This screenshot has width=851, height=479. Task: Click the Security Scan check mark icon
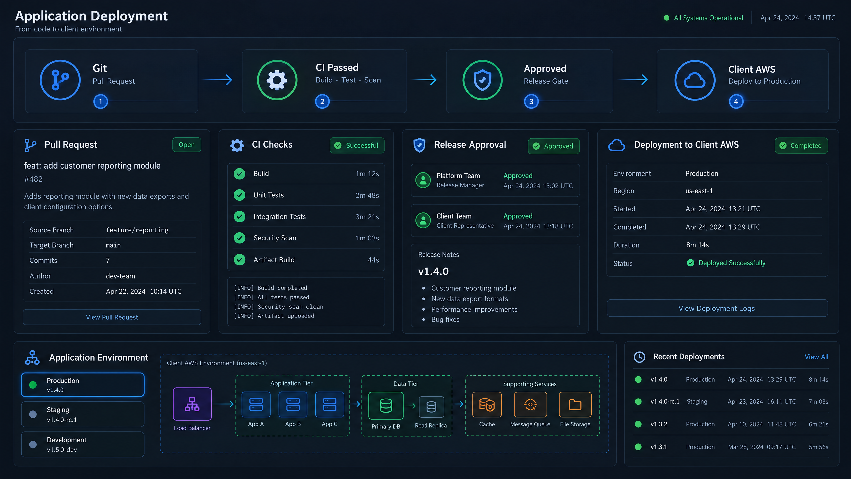click(x=239, y=238)
